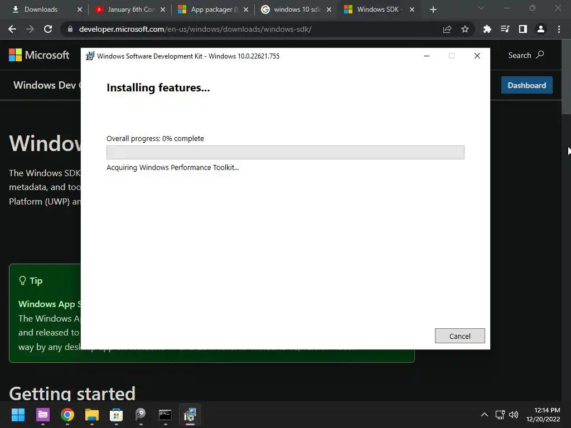Open Search on Microsoft site
Image resolution: width=571 pixels, height=428 pixels.
[526, 55]
